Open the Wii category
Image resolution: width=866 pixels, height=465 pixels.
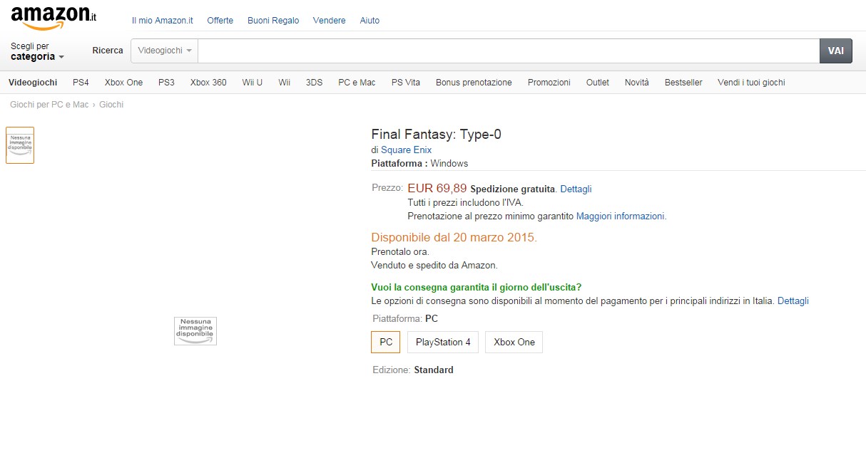(x=285, y=83)
